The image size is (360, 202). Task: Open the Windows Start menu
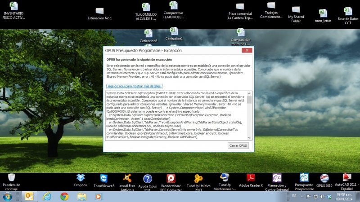click(8, 196)
